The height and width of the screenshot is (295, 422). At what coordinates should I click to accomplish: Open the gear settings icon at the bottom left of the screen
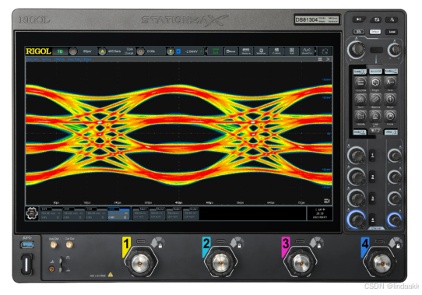pyautogui.click(x=32, y=213)
